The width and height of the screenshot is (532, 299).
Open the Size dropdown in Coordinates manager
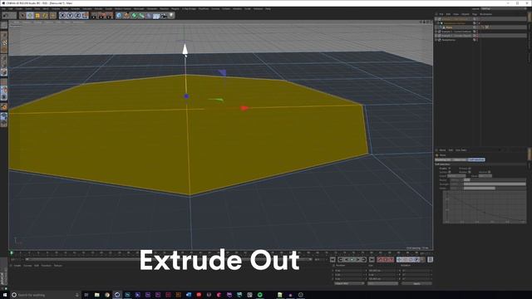382,283
